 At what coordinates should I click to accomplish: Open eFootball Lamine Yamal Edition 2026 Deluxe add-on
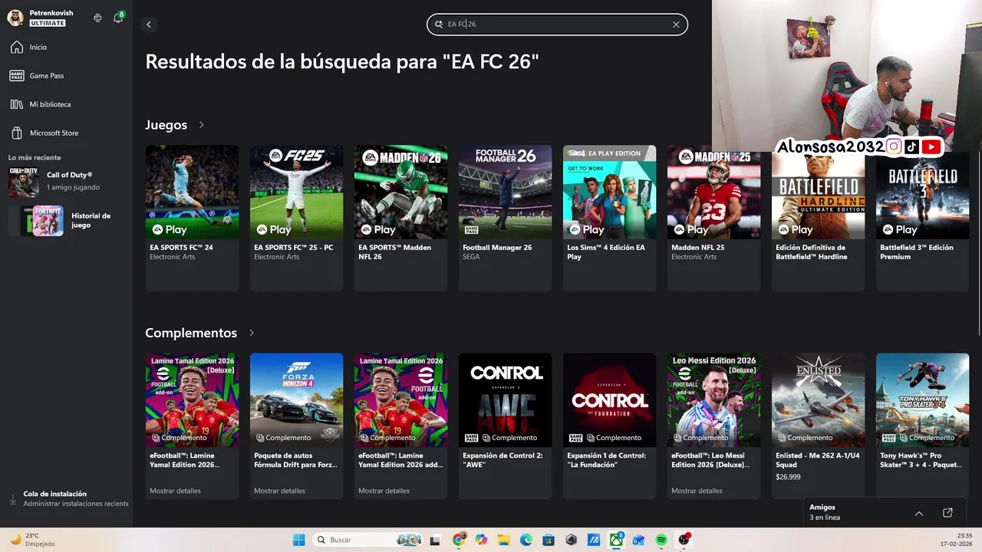pyautogui.click(x=192, y=426)
